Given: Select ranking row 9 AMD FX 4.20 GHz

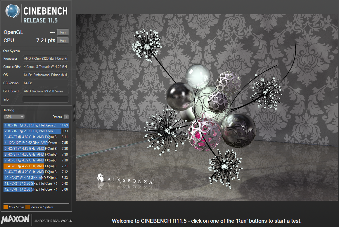Looking at the screenshot, I should (36, 172).
